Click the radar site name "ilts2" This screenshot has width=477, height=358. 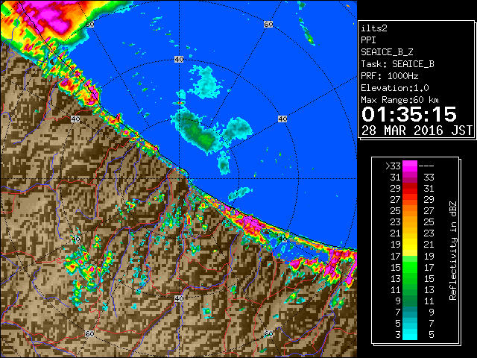pos(374,28)
